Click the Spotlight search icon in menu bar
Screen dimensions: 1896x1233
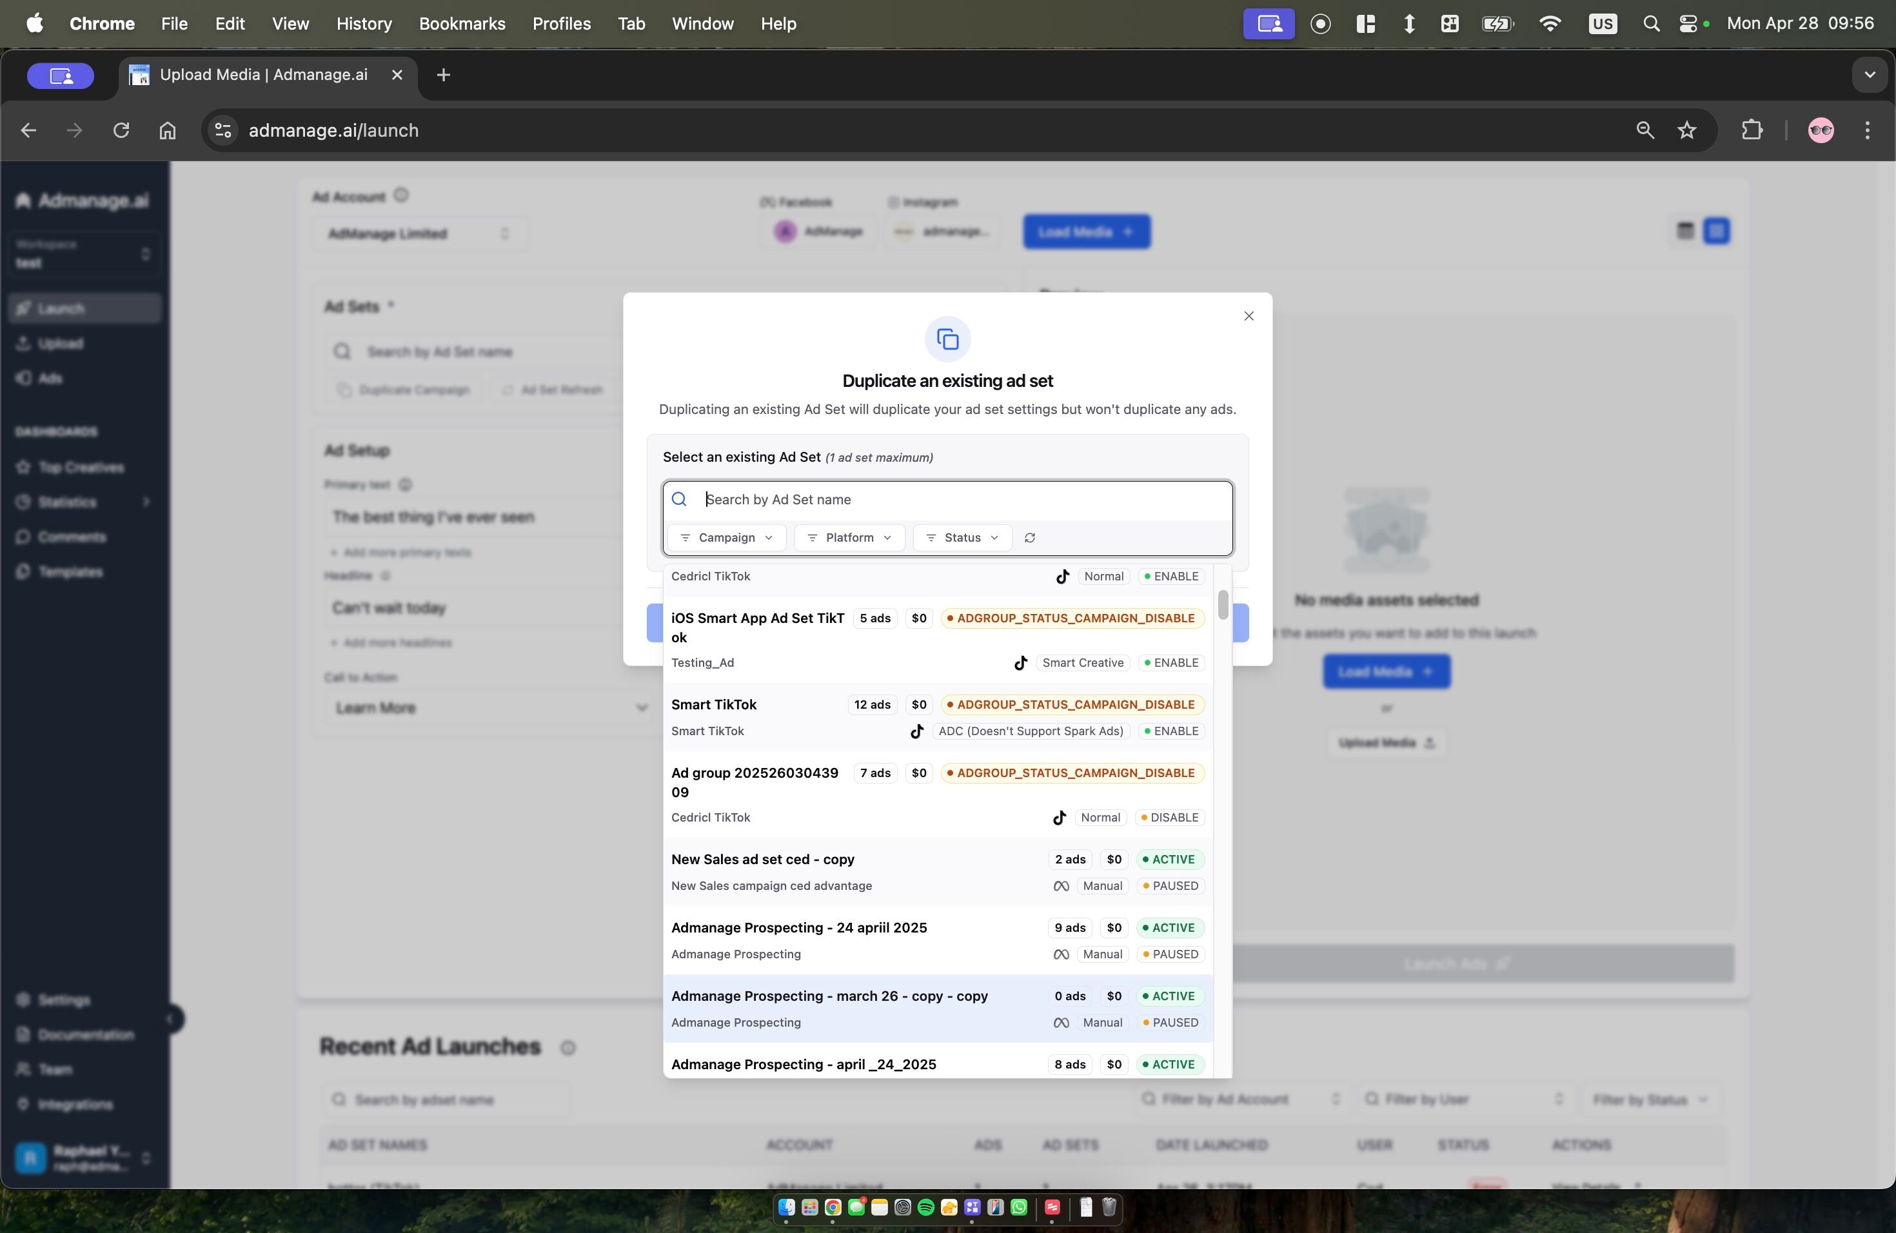tap(1651, 24)
